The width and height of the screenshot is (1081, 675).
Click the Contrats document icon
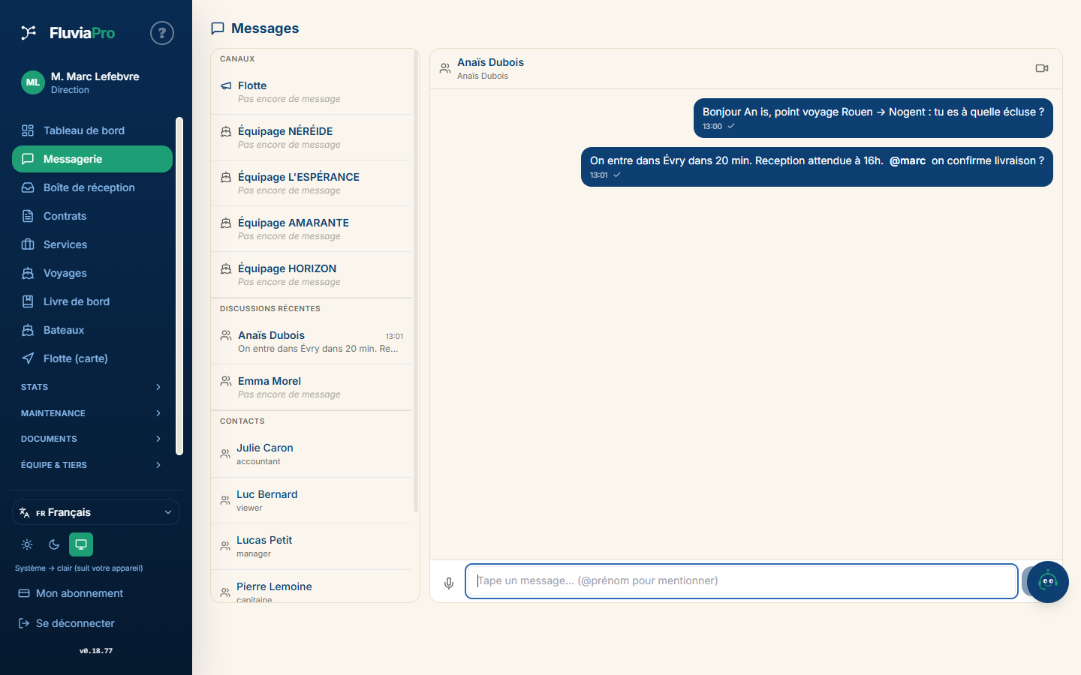coord(28,216)
